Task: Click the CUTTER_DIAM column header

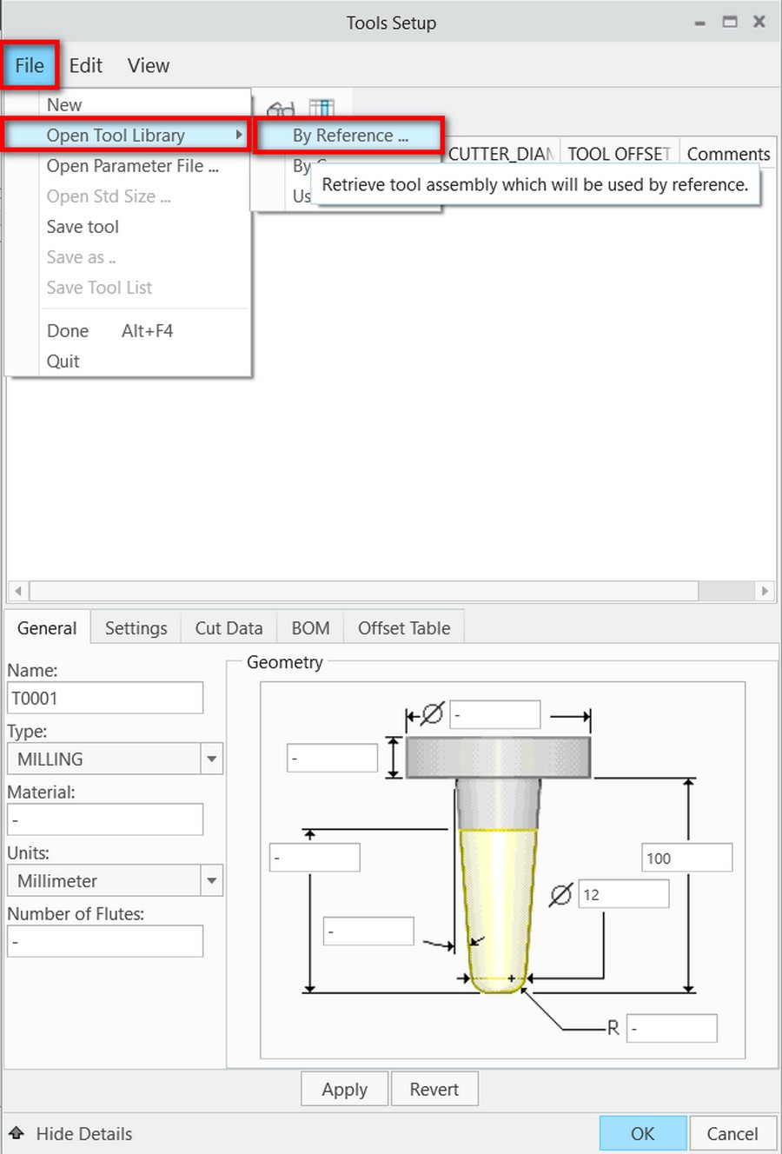Action: (501, 154)
